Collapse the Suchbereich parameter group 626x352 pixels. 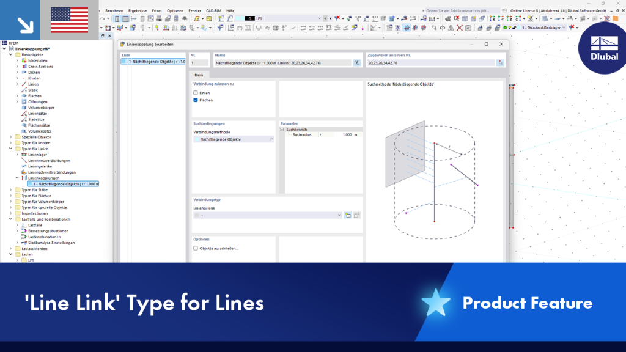[282, 130]
